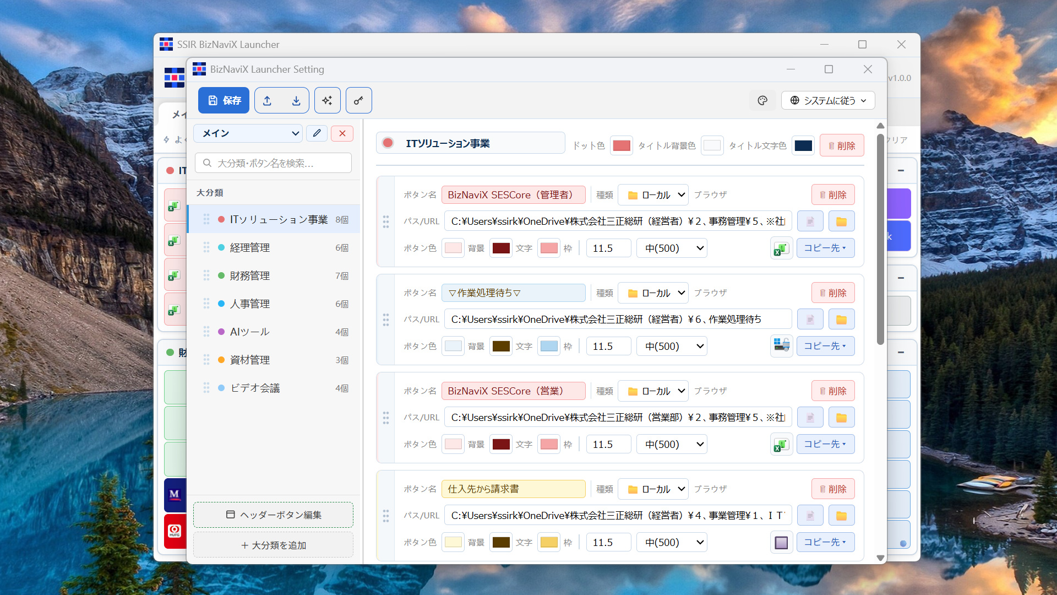Open the システムに従う language dropdown
The height and width of the screenshot is (595, 1057).
click(828, 100)
